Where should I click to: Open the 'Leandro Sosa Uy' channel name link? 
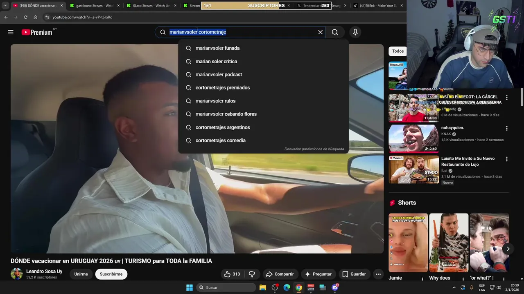pyautogui.click(x=44, y=272)
